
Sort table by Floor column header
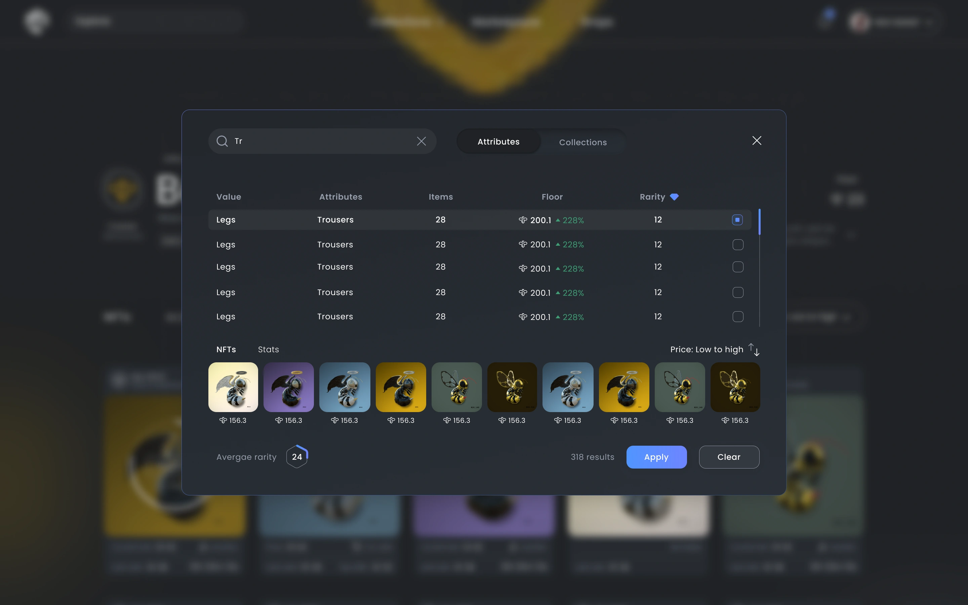click(552, 197)
